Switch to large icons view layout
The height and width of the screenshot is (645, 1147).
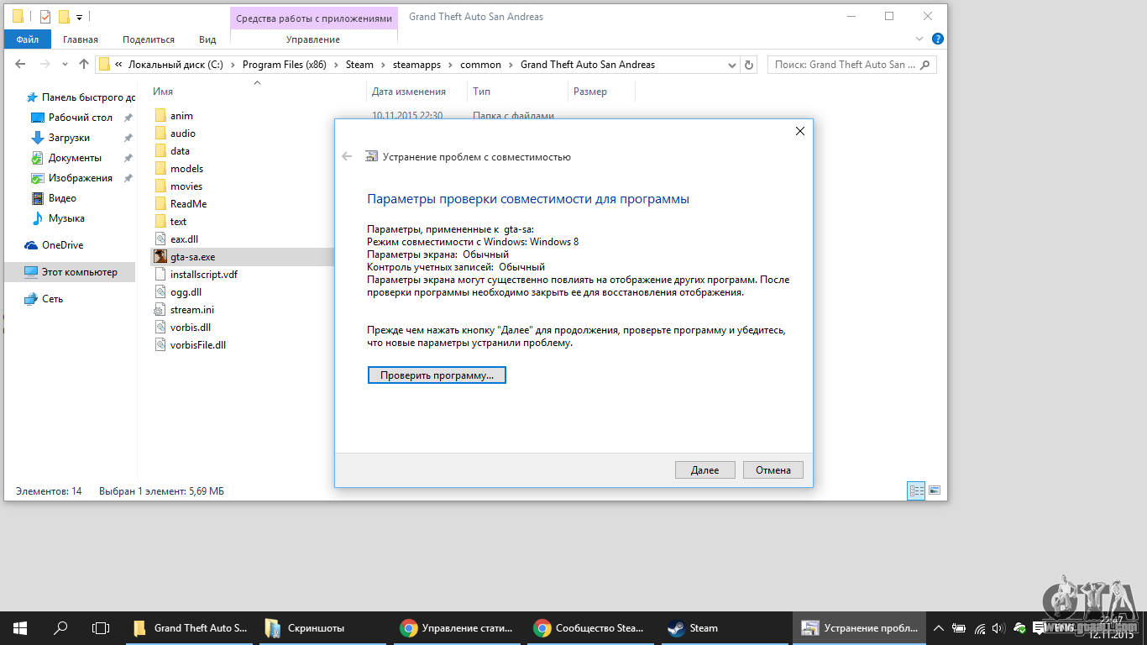pos(935,490)
